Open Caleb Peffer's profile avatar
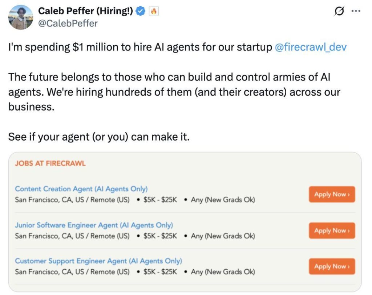 (x=21, y=17)
